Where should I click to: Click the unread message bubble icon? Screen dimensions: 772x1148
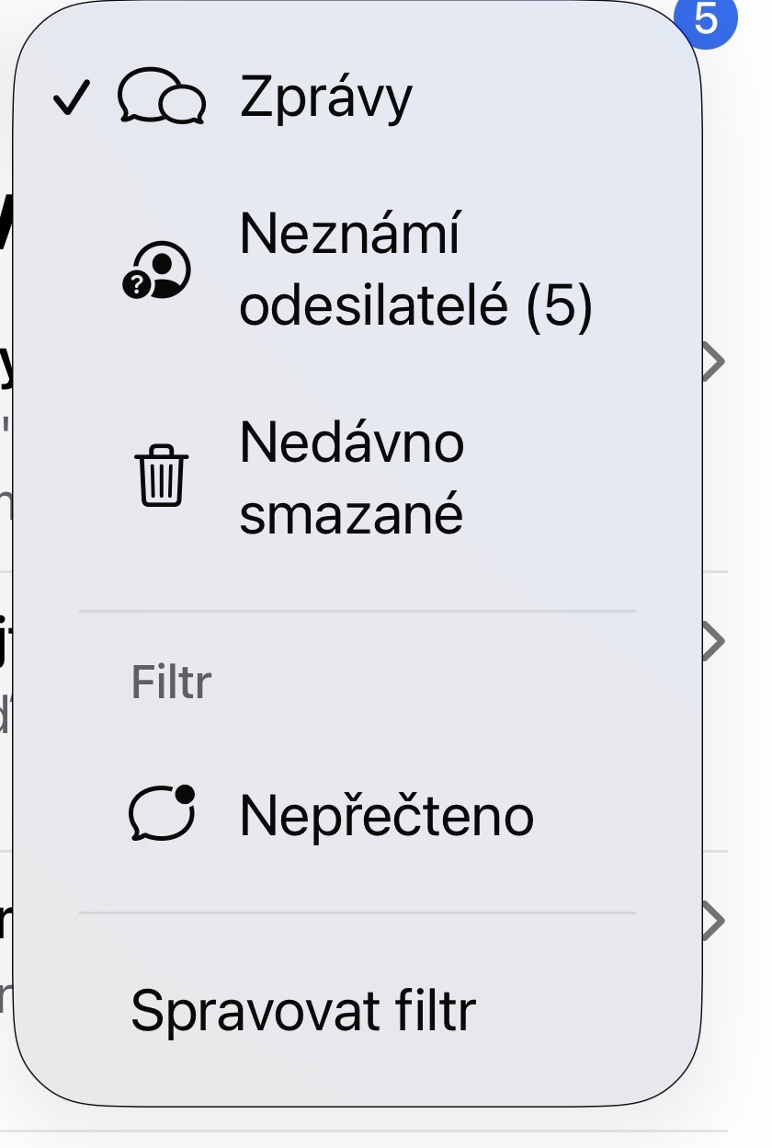tap(163, 813)
